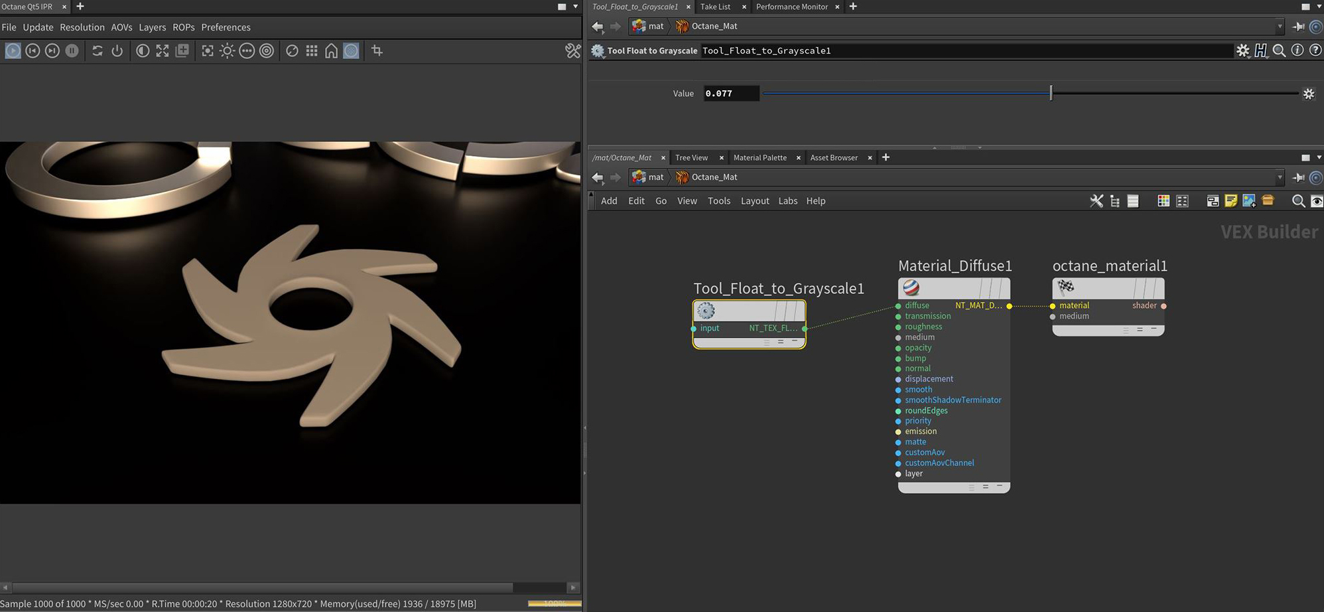Click the Value slider handle

1051,94
